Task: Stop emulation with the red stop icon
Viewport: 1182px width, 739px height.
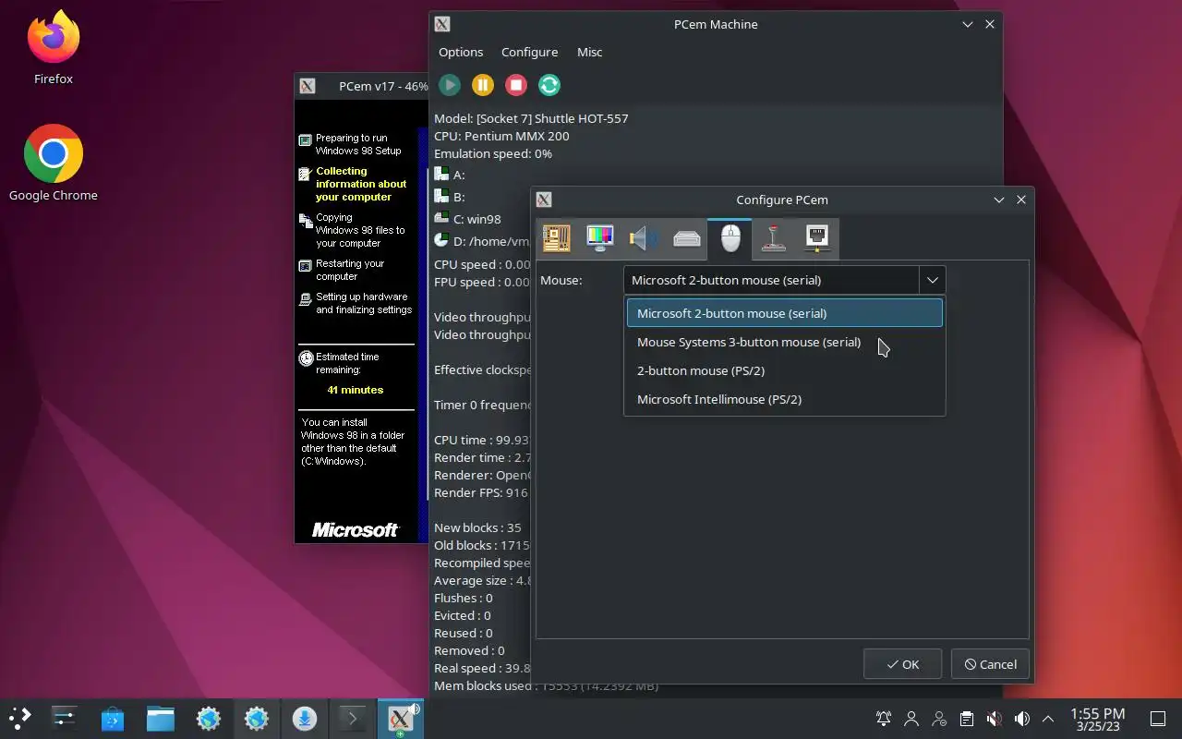Action: click(516, 85)
